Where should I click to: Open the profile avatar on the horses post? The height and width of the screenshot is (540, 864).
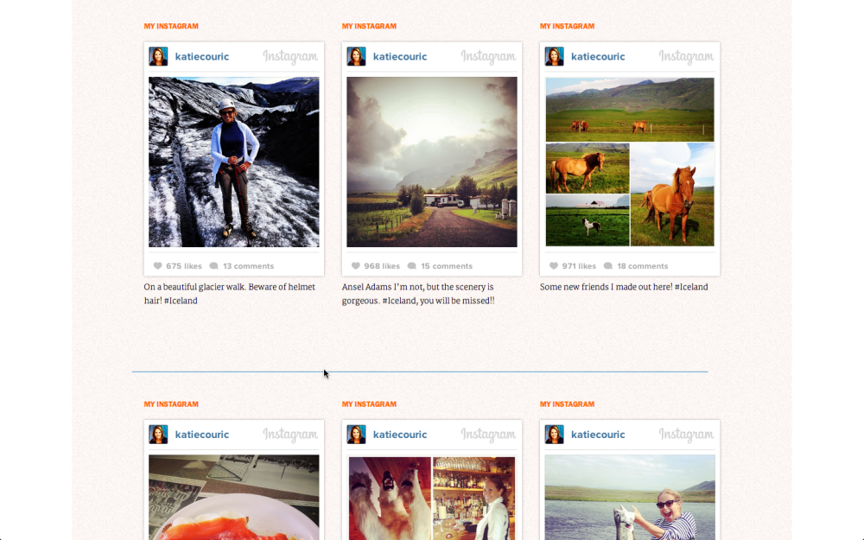tap(555, 56)
